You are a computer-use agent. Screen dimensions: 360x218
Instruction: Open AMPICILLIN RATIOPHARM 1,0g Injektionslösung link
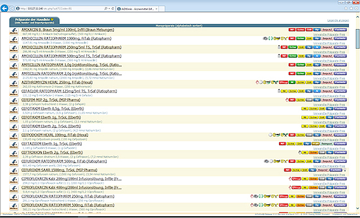71,65
